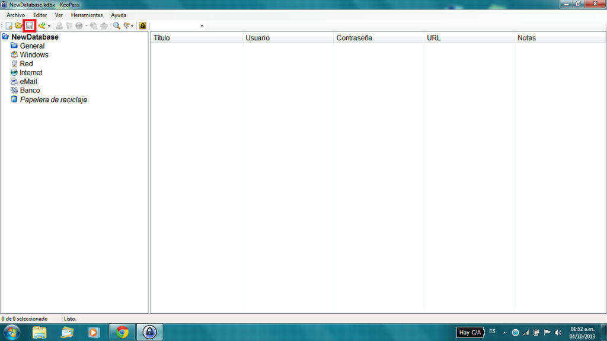Screen dimensions: 607x341
Task: Open the Ver menu
Action: (59, 15)
